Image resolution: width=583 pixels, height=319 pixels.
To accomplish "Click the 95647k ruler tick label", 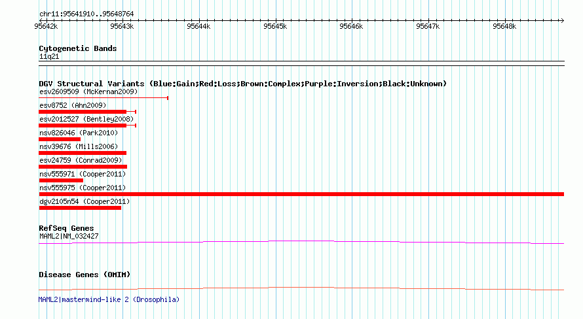I will (x=428, y=26).
